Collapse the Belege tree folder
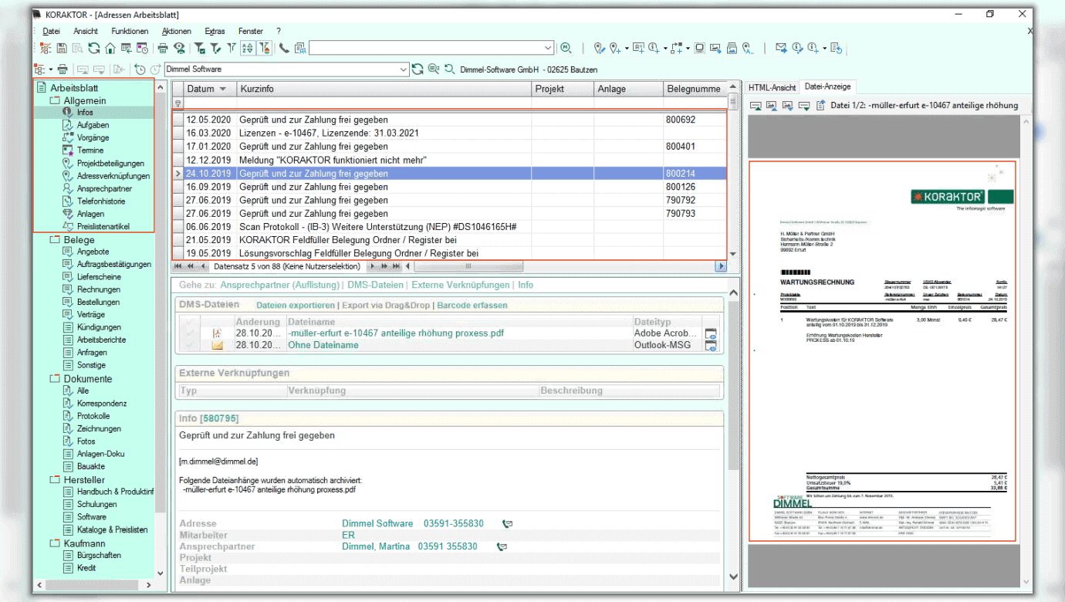The height and width of the screenshot is (602, 1065). coord(55,240)
